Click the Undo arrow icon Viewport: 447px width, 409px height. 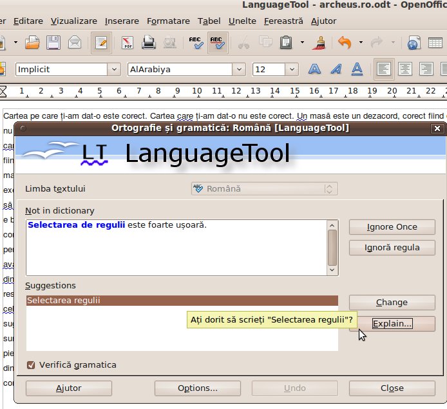point(345,43)
